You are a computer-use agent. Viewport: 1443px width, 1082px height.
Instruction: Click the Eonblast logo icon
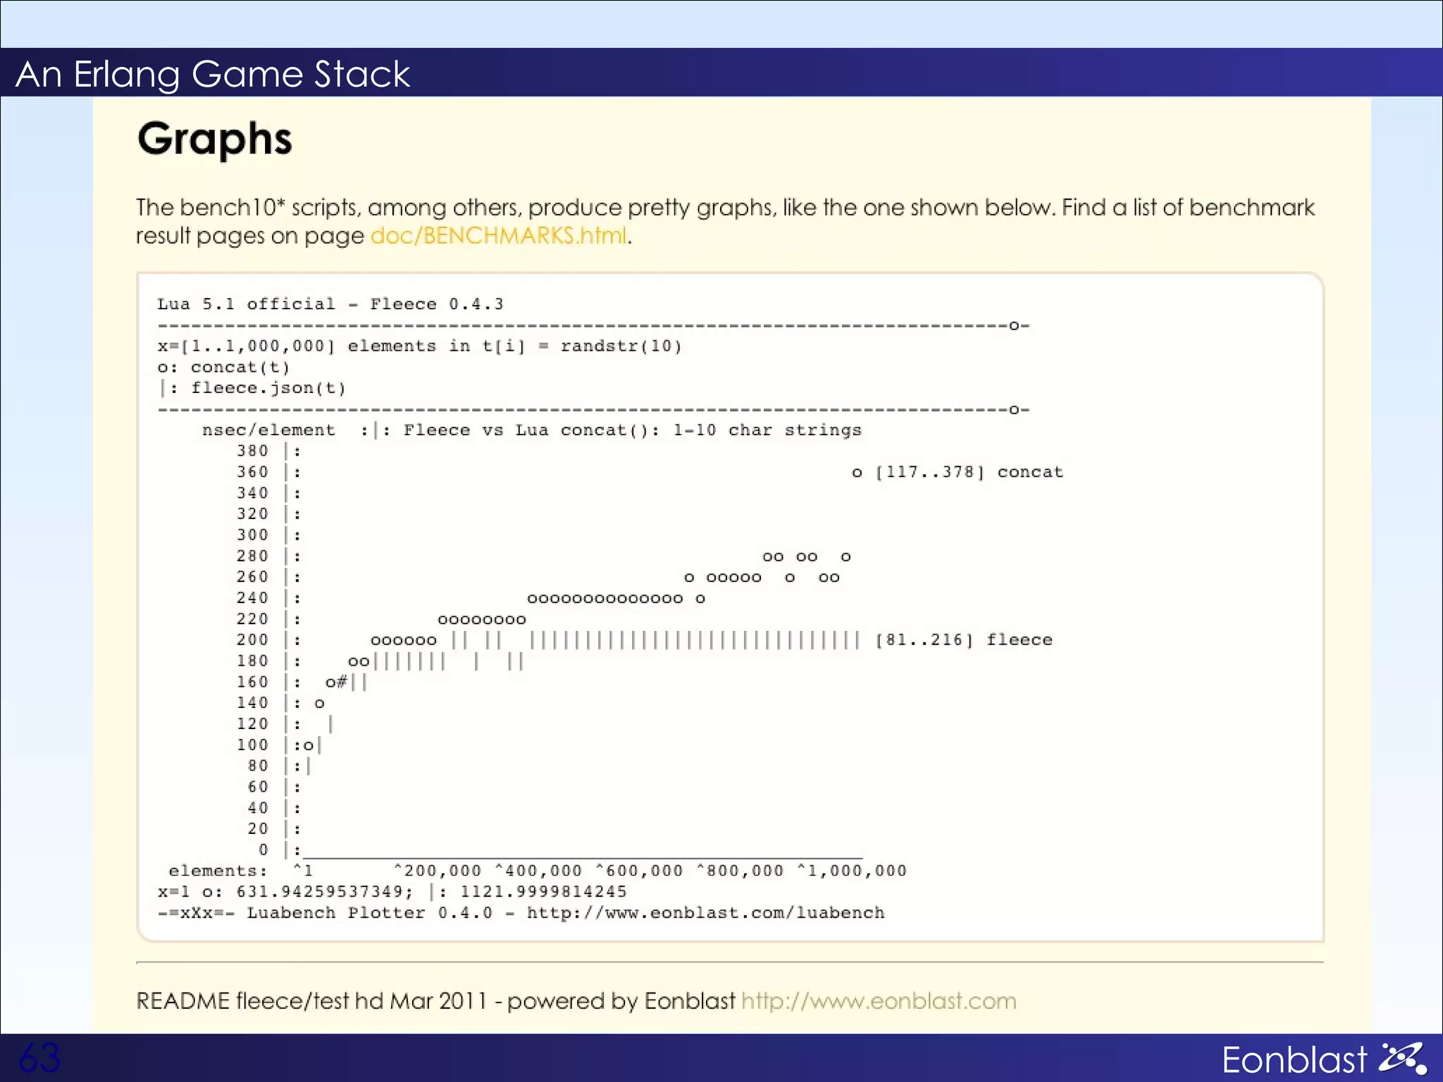tap(1403, 1058)
